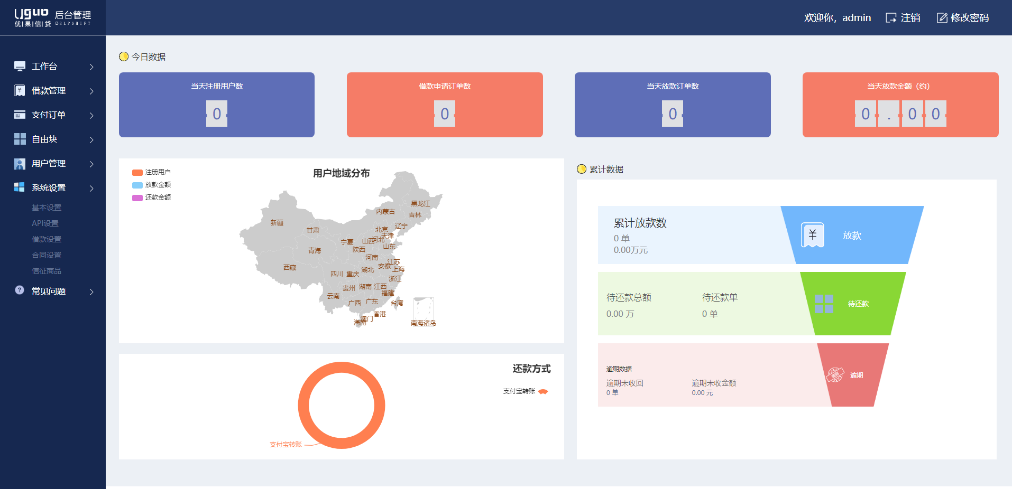
Task: Click the 系统设置 windows icon
Action: point(20,187)
